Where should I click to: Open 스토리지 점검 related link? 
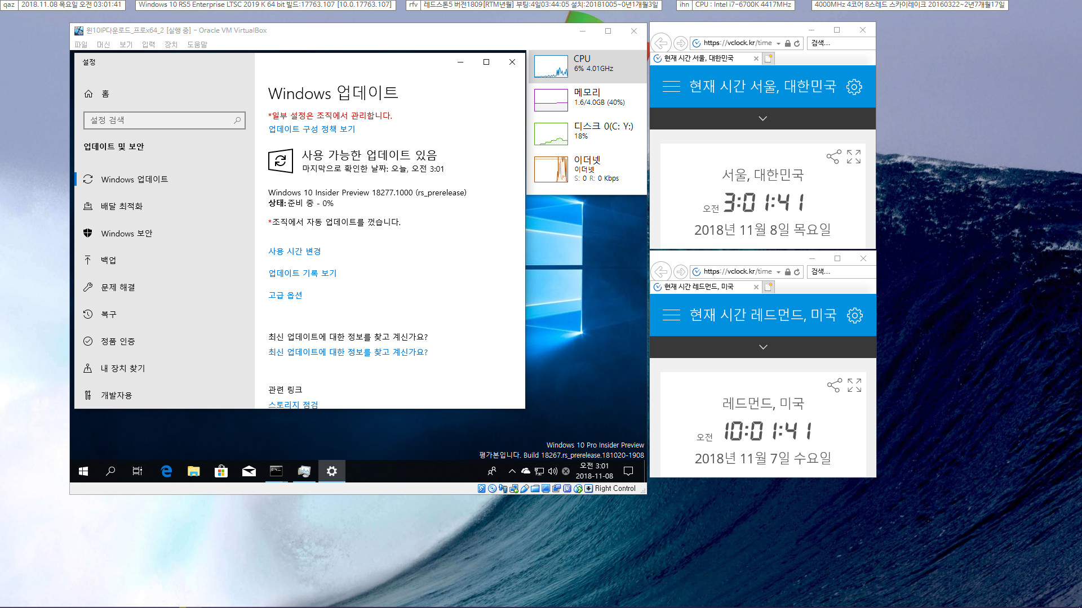point(293,405)
